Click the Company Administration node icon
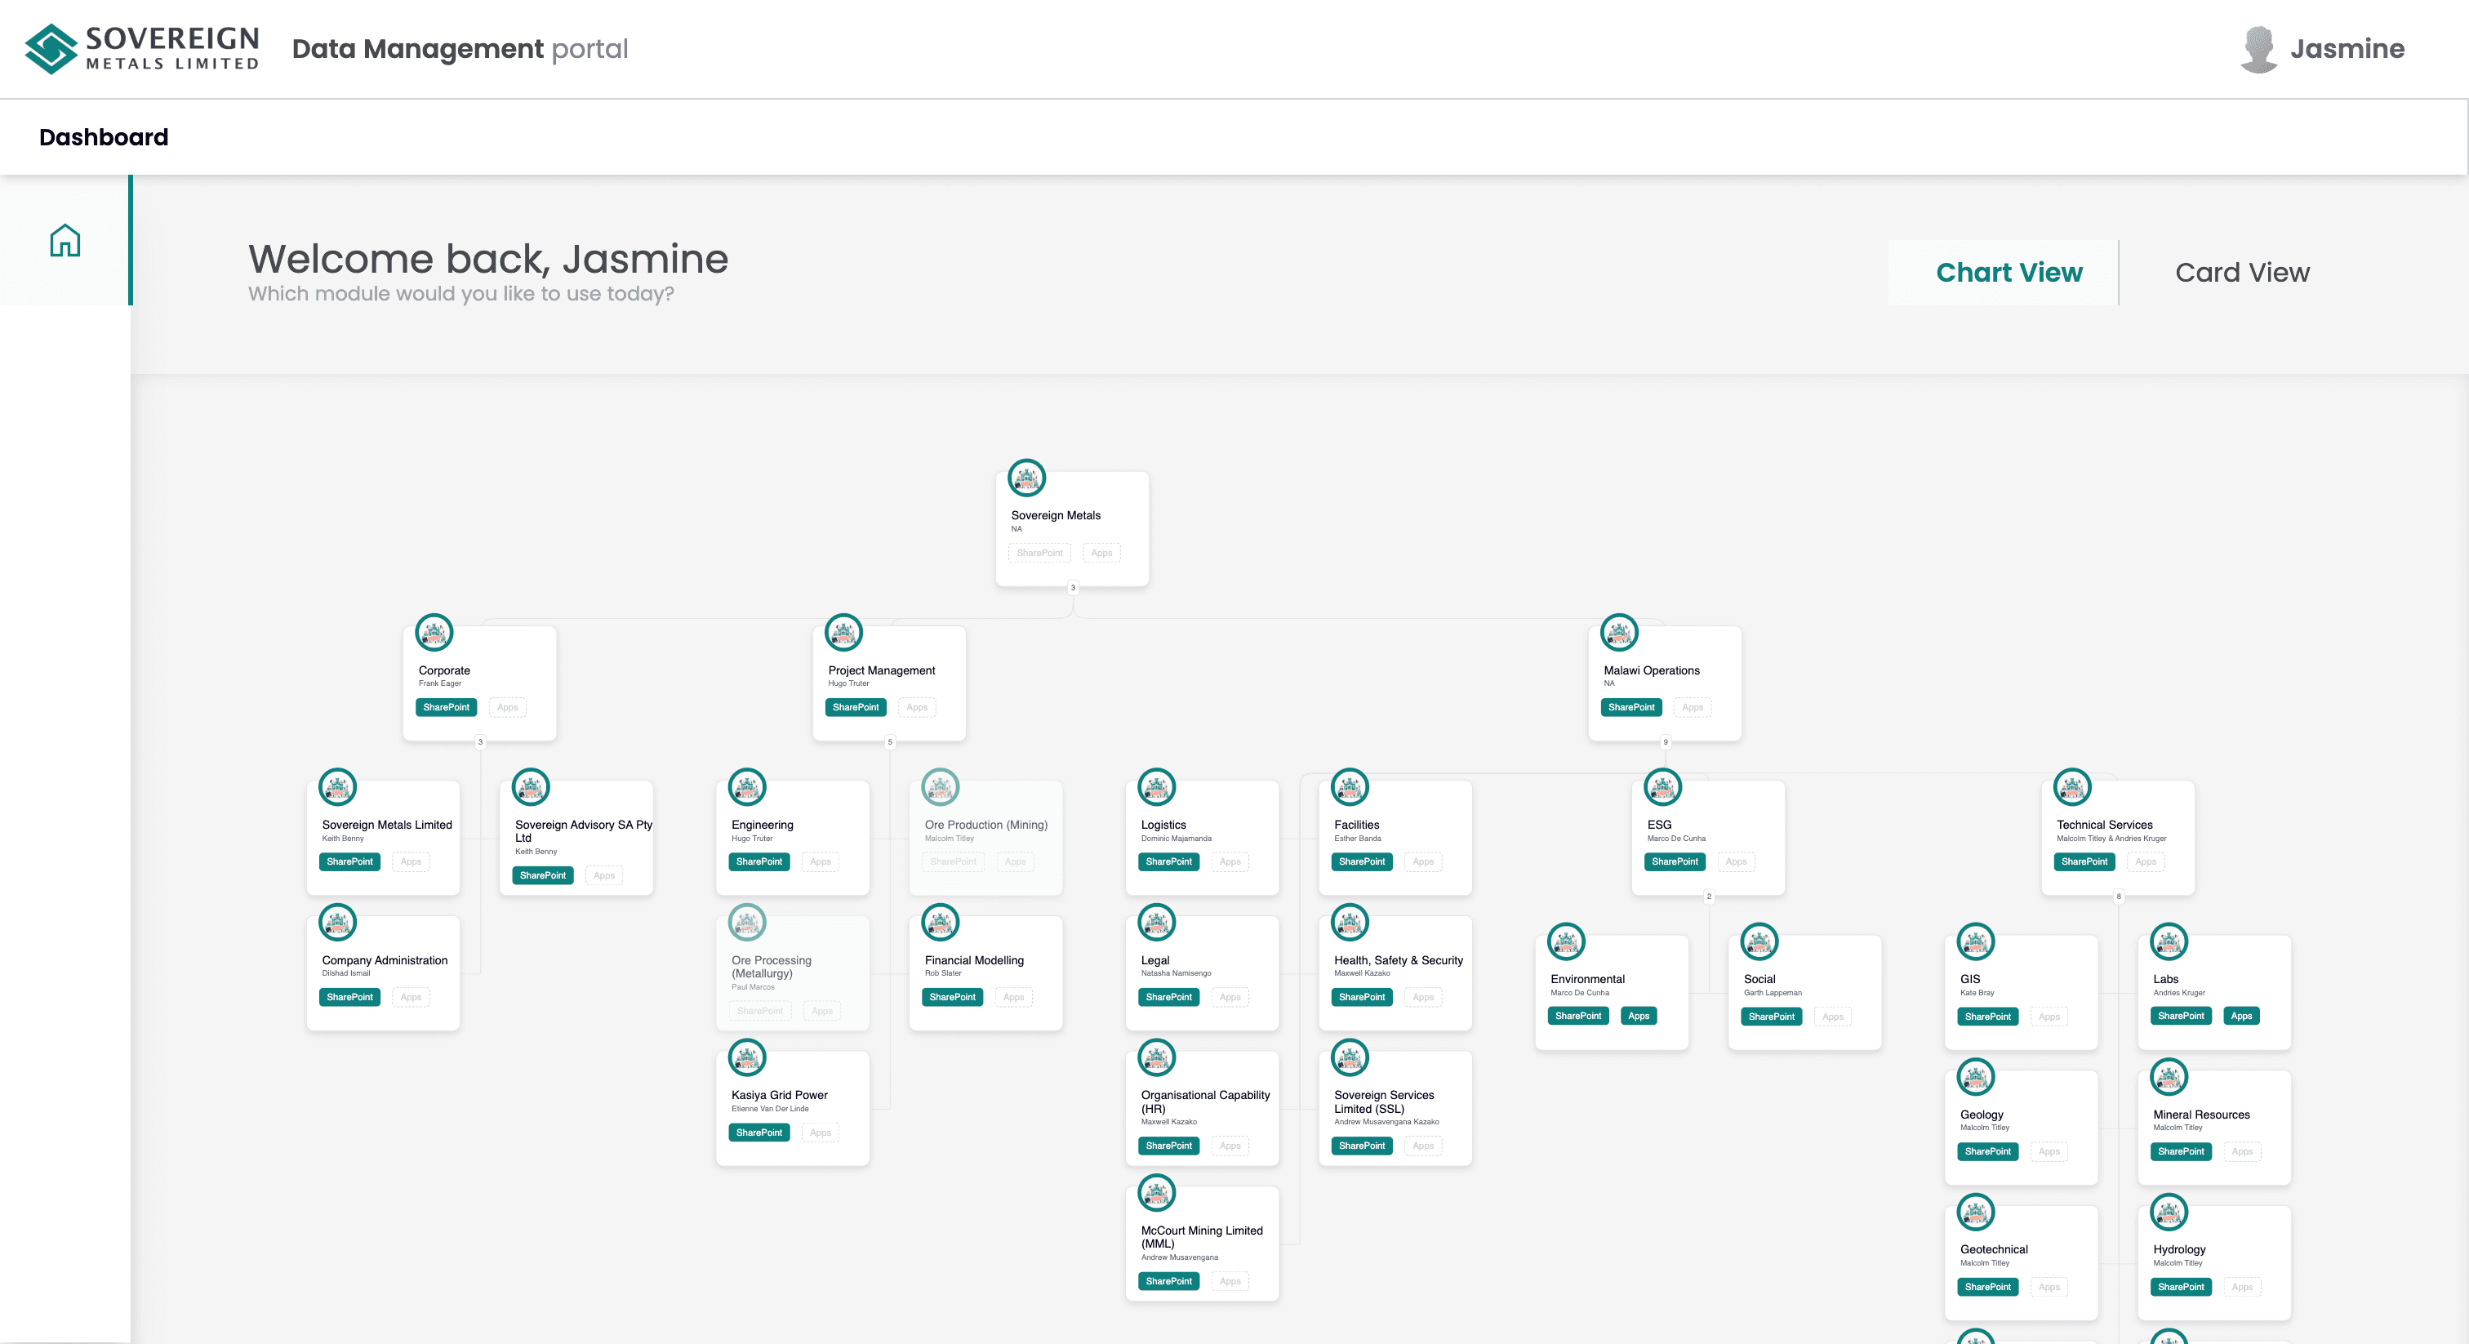The width and height of the screenshot is (2469, 1344). point(337,922)
